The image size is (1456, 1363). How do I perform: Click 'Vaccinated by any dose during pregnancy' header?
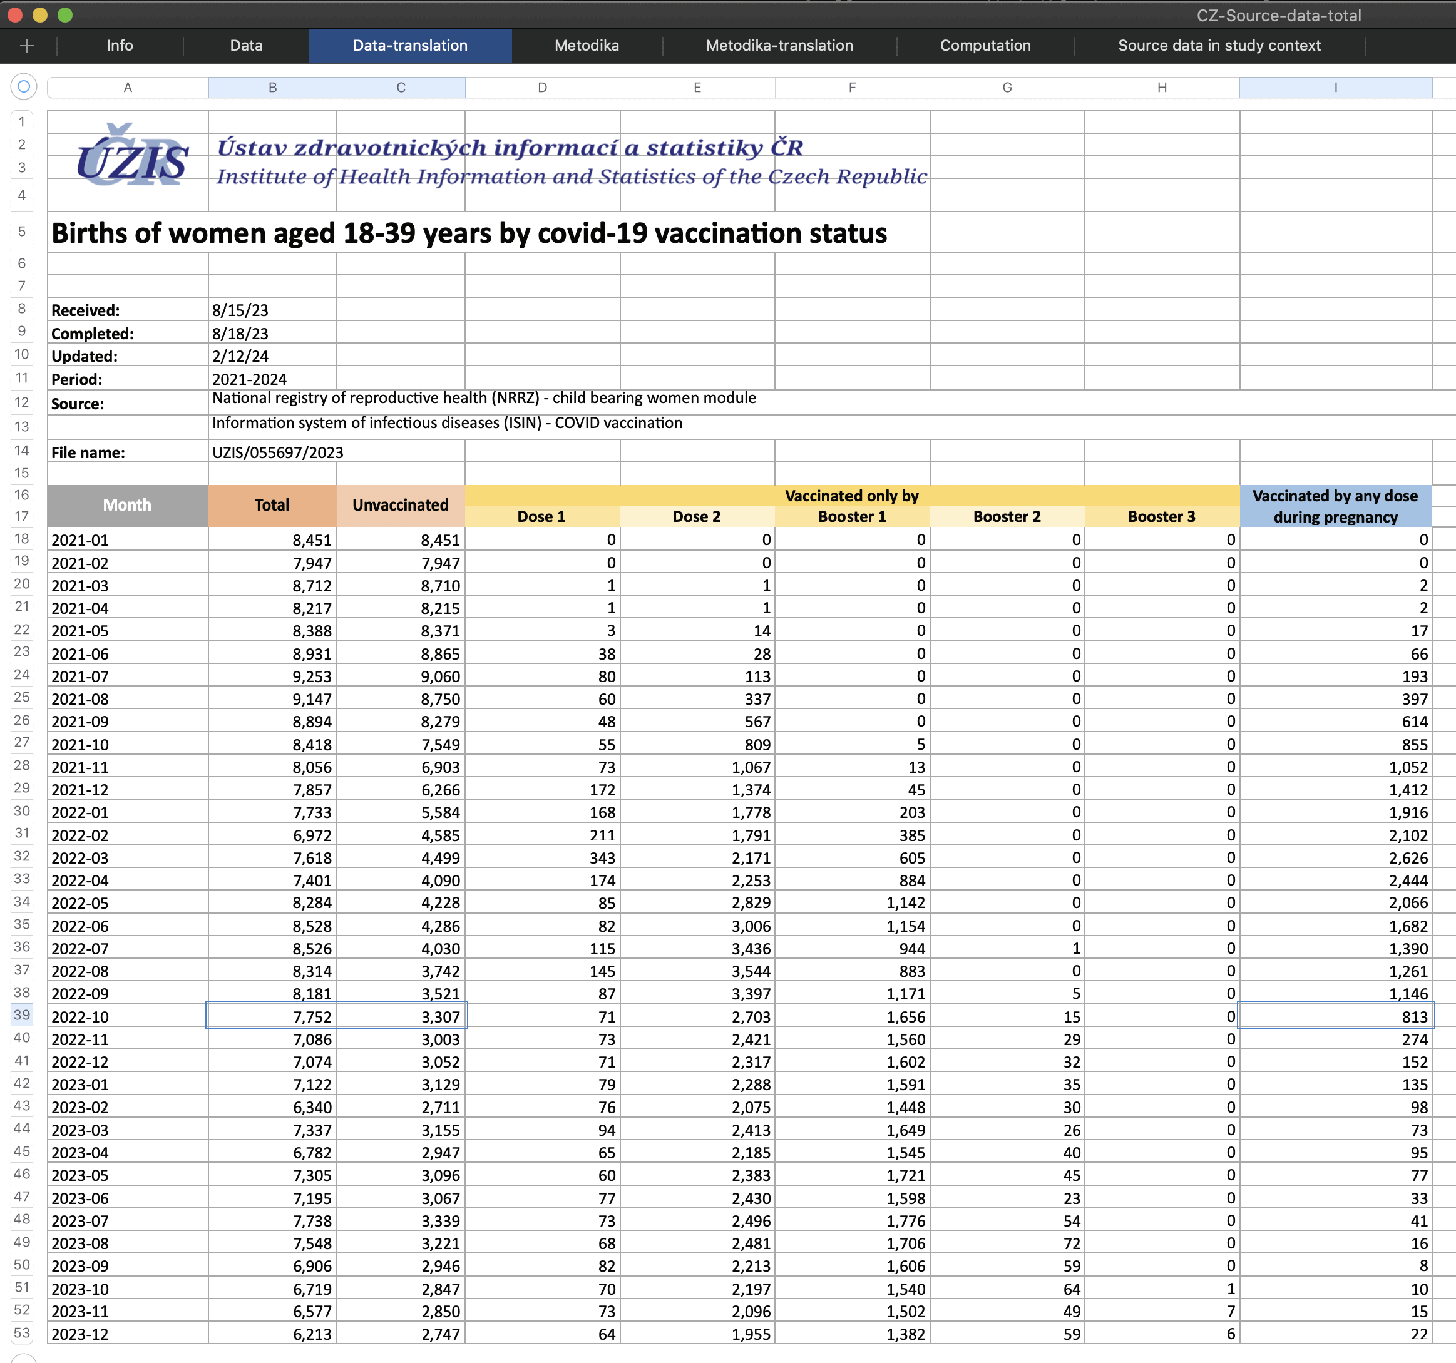(1335, 506)
